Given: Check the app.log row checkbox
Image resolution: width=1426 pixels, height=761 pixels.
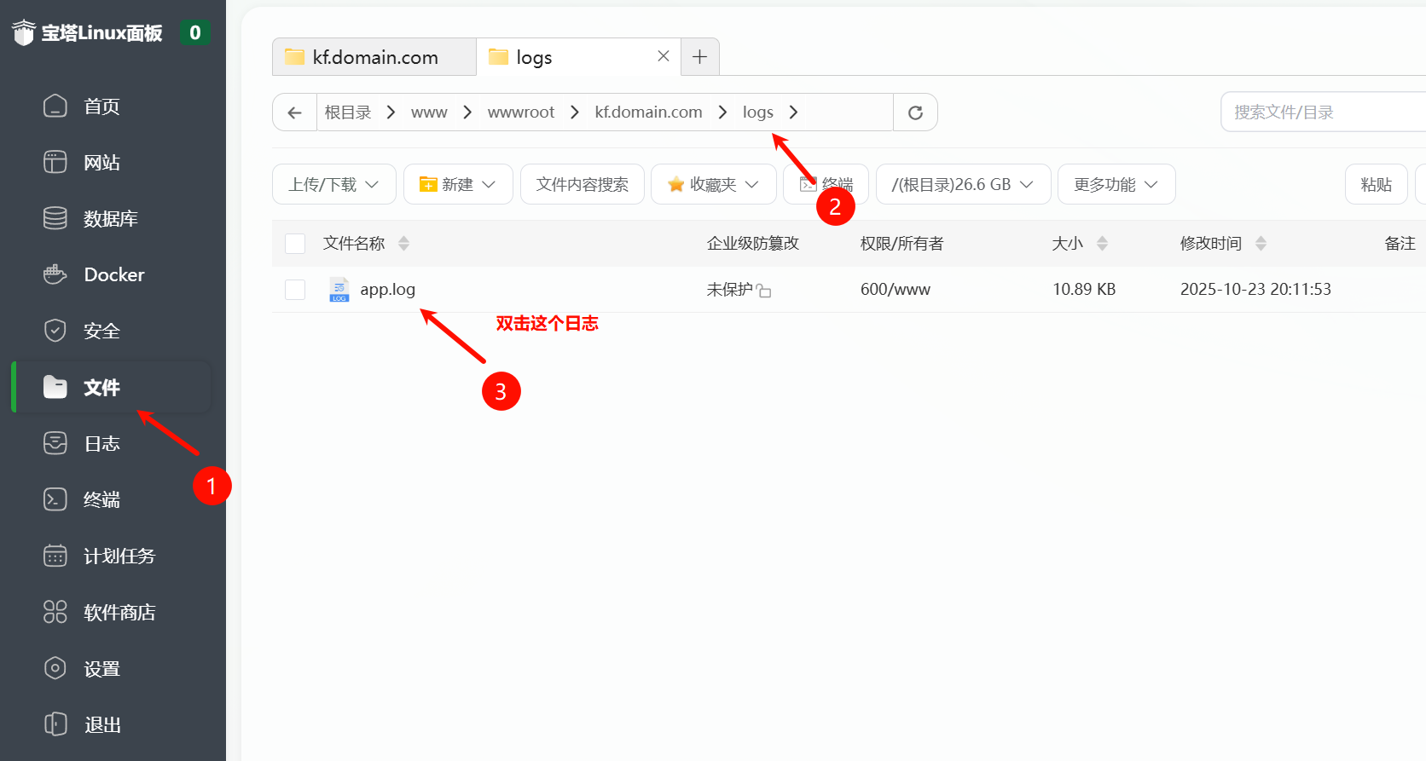Looking at the screenshot, I should click(295, 290).
